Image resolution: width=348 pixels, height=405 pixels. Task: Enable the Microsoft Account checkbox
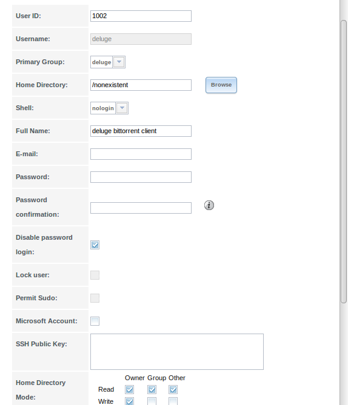(x=95, y=321)
